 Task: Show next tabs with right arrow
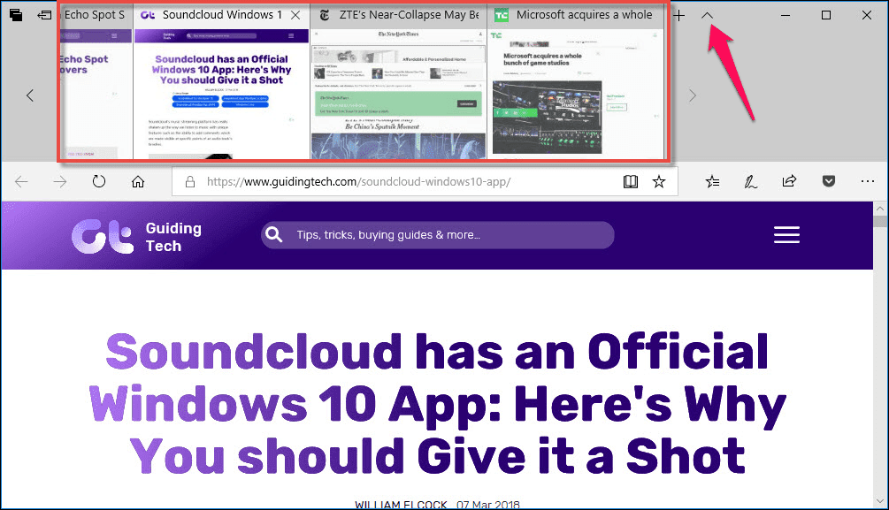pyautogui.click(x=693, y=95)
